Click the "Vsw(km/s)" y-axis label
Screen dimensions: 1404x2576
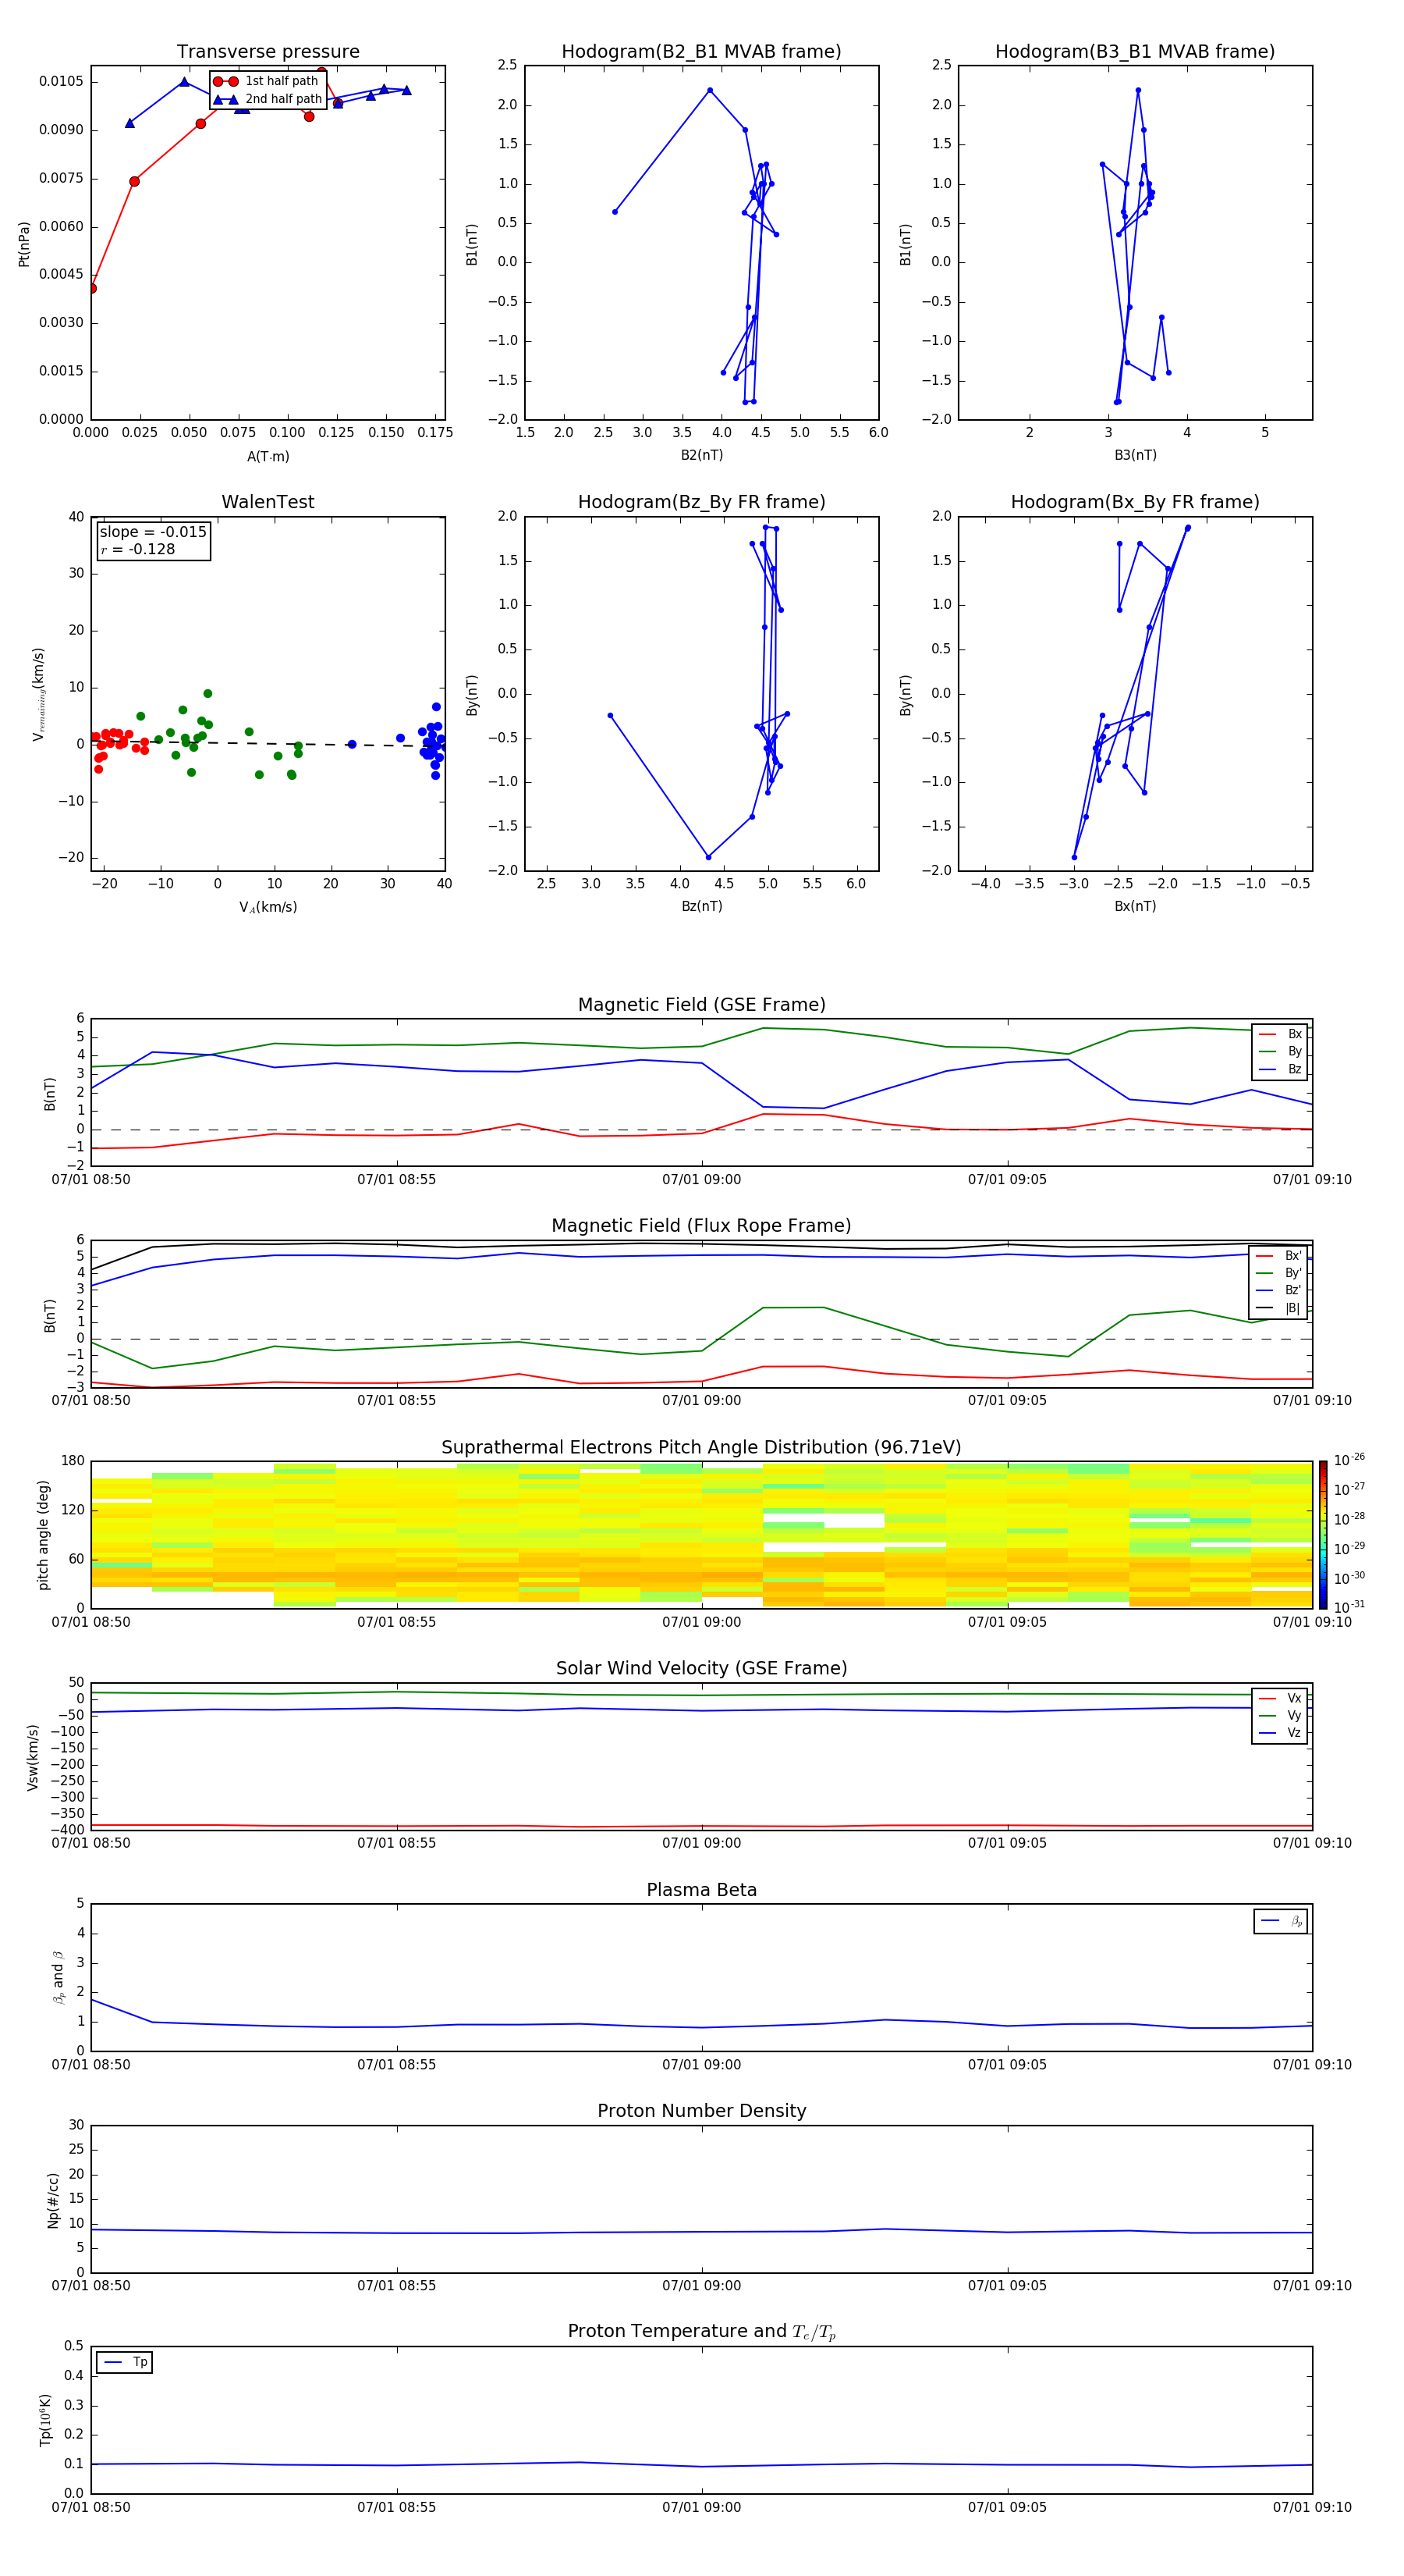point(33,1757)
